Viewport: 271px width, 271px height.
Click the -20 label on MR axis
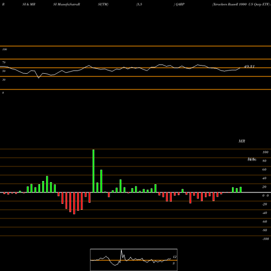pyautogui.click(x=264, y=204)
